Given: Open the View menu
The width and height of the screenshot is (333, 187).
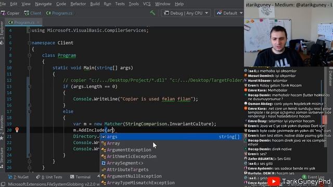Looking at the screenshot, I should tap(26, 4).
